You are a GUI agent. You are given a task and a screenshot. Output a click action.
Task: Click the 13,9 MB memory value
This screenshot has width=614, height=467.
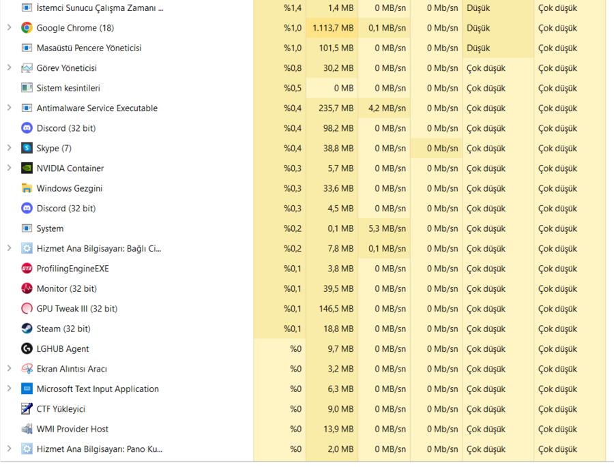[338, 429]
